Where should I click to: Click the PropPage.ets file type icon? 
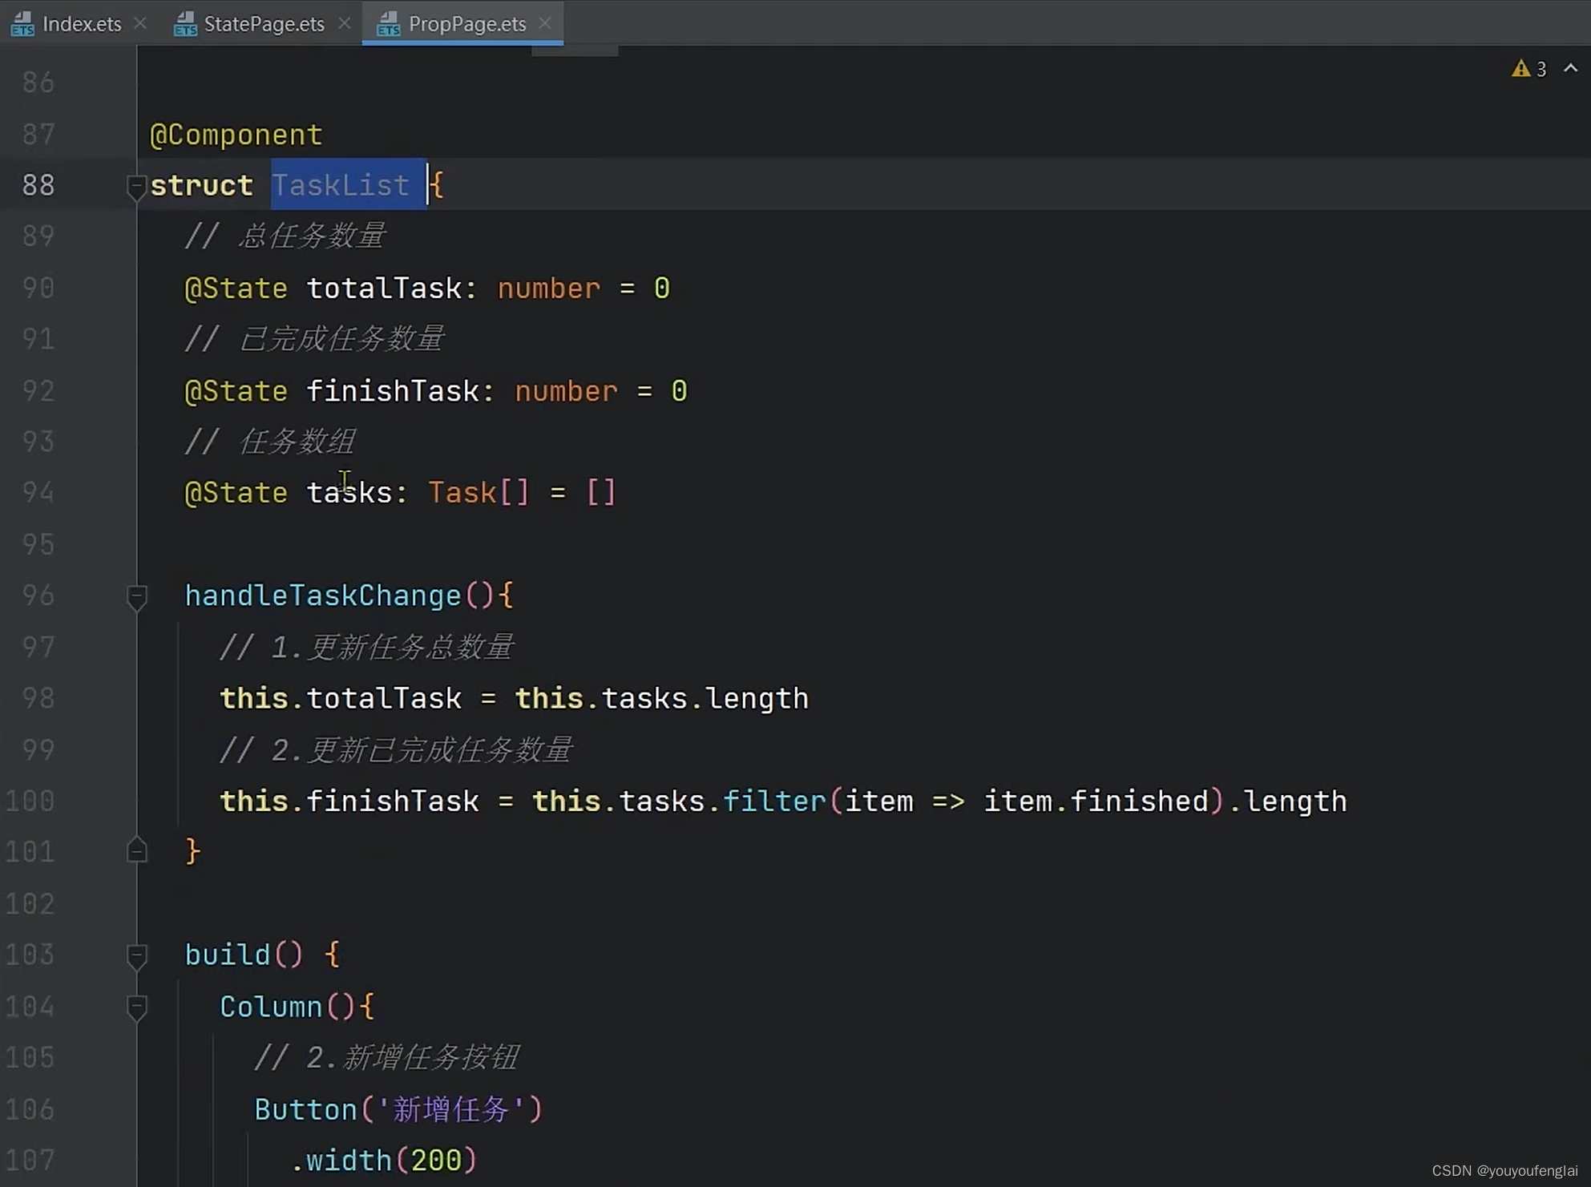point(389,24)
